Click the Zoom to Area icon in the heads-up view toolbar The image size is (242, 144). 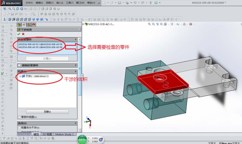point(153,24)
